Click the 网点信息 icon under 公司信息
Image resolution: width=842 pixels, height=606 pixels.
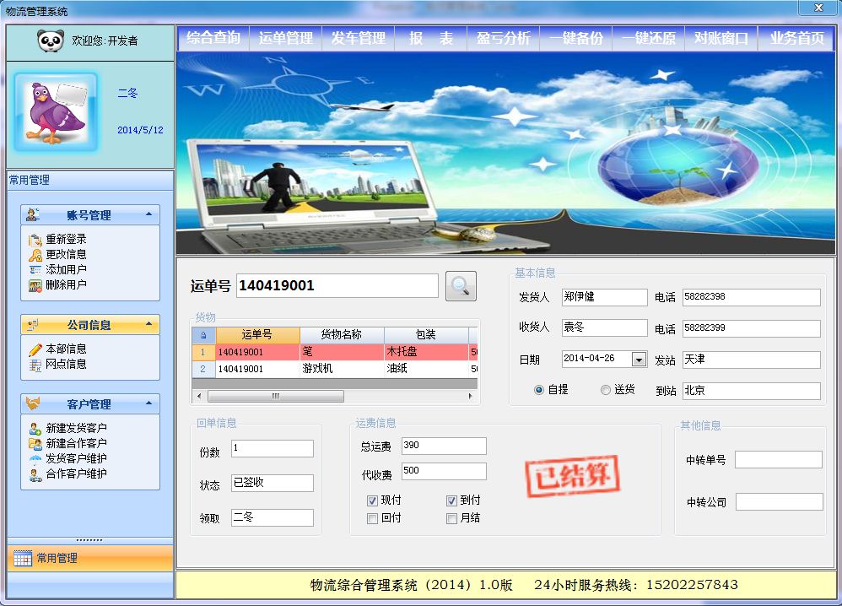click(x=35, y=365)
